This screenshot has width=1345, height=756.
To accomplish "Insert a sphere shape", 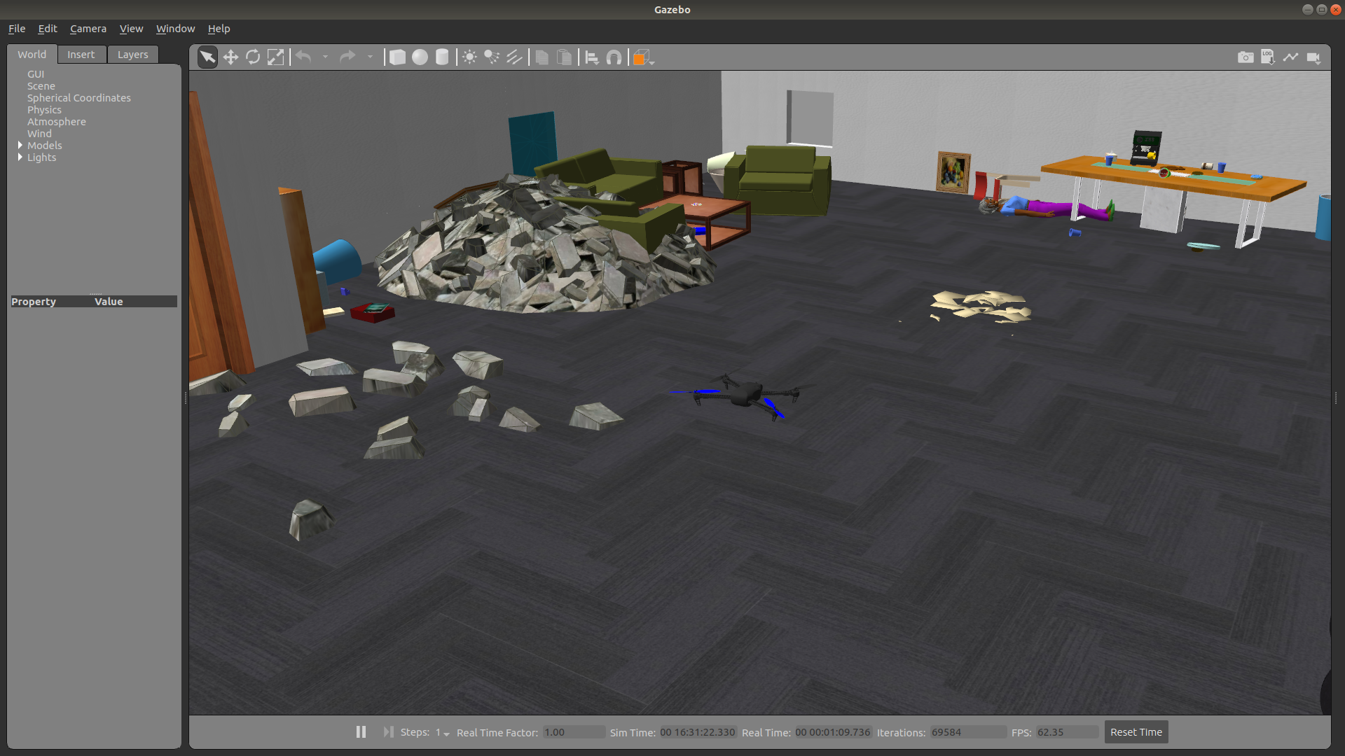I will (x=420, y=57).
